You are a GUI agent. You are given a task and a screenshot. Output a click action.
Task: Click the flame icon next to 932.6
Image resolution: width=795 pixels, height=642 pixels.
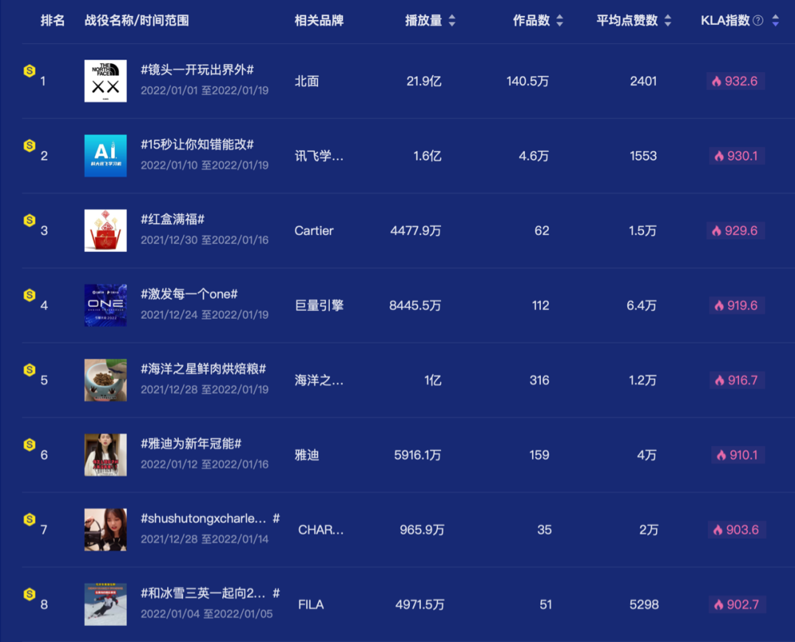click(716, 81)
